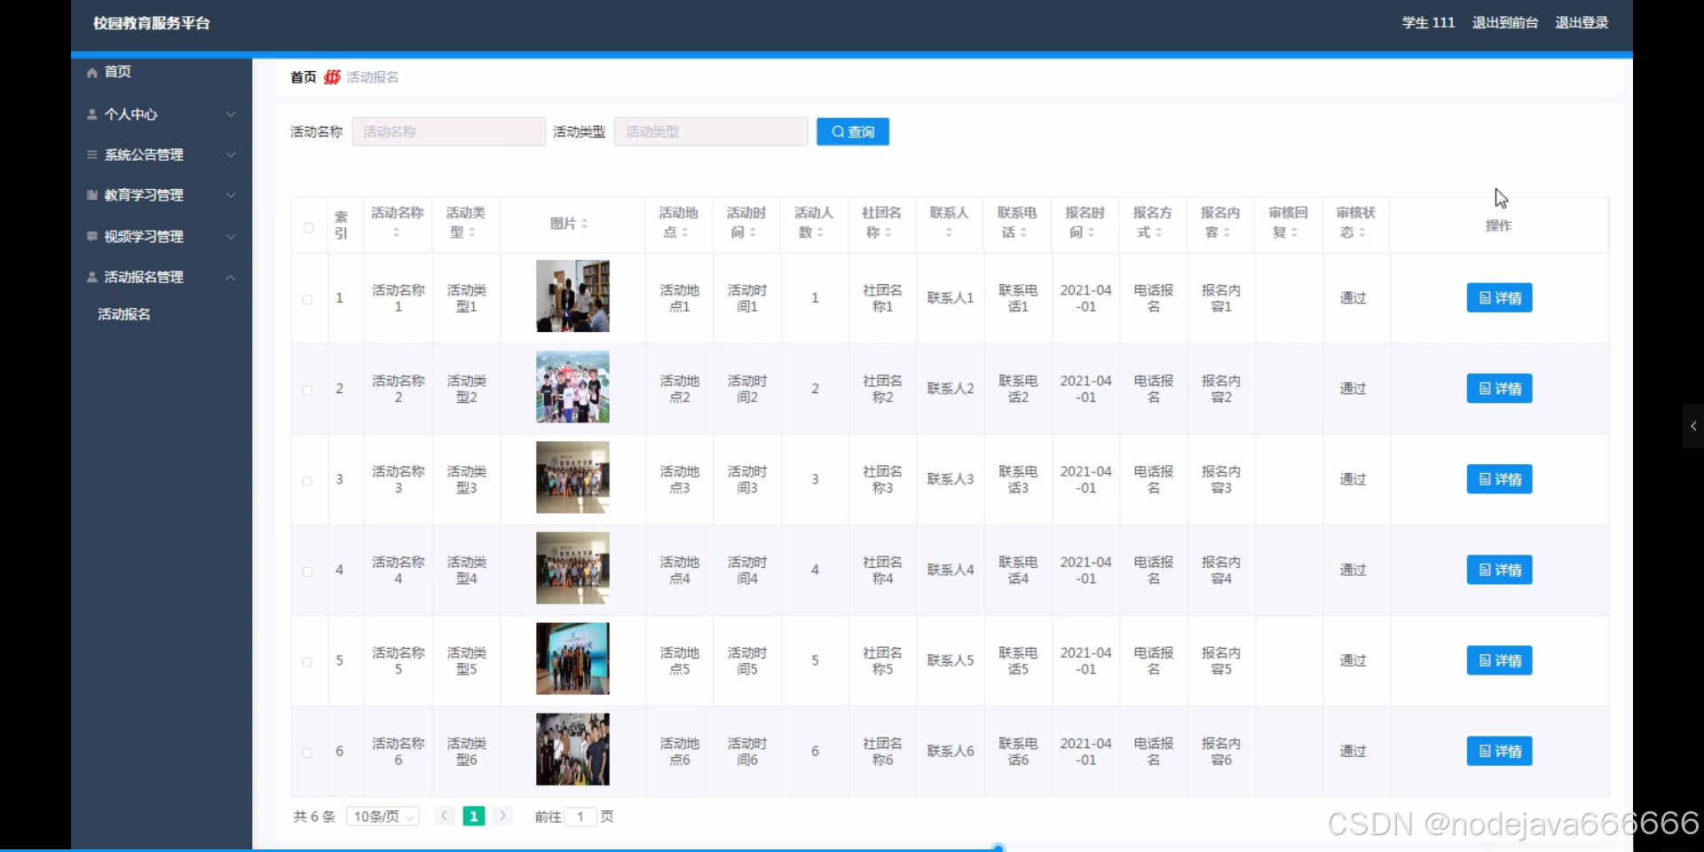Click the sort arrows on 联系人 column
This screenshot has width=1704, height=852.
949,233
